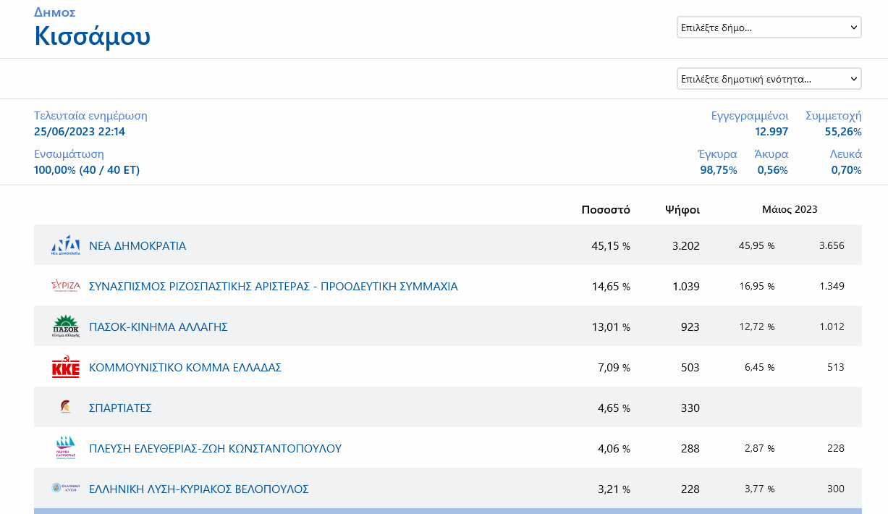This screenshot has height=514, width=888.
Task: Open ΕΛΛΗΝΙΚΗ ΛΥΣΗ-ΚΥΡΙΑΚΟΣ ΒΕΛΟΠΟΥΛΟΣ link
Action: click(198, 489)
